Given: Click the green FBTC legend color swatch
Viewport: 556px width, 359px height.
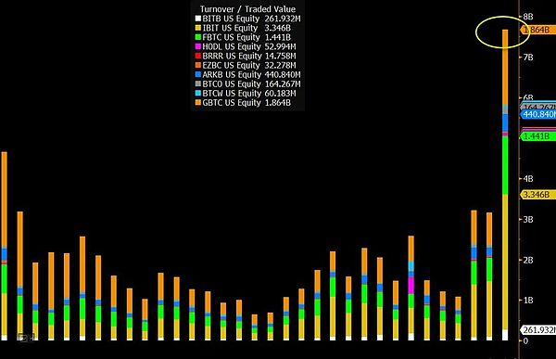Looking at the screenshot, I should tap(198, 37).
